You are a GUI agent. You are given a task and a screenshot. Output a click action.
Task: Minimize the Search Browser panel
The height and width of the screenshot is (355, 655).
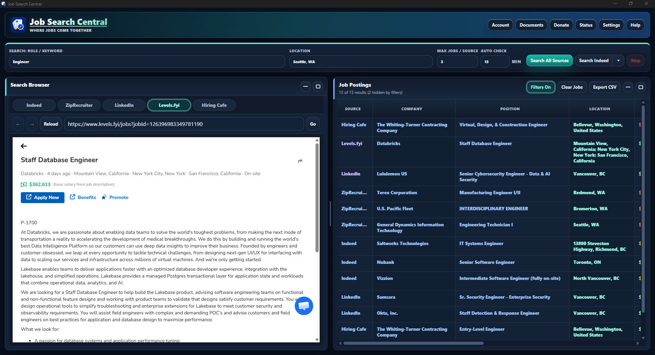306,87
